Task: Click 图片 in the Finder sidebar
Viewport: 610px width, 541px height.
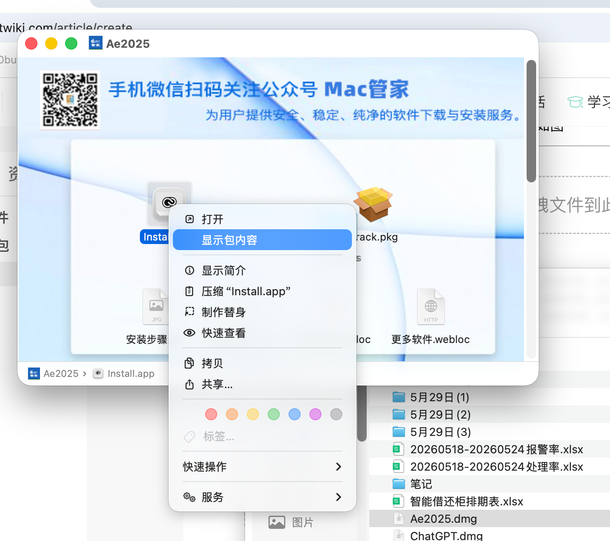Action: [291, 522]
